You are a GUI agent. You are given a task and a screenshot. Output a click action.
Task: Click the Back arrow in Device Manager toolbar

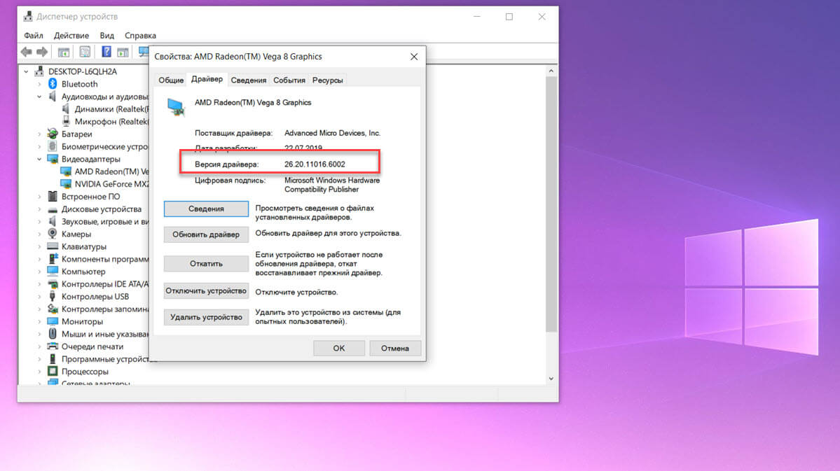click(26, 52)
